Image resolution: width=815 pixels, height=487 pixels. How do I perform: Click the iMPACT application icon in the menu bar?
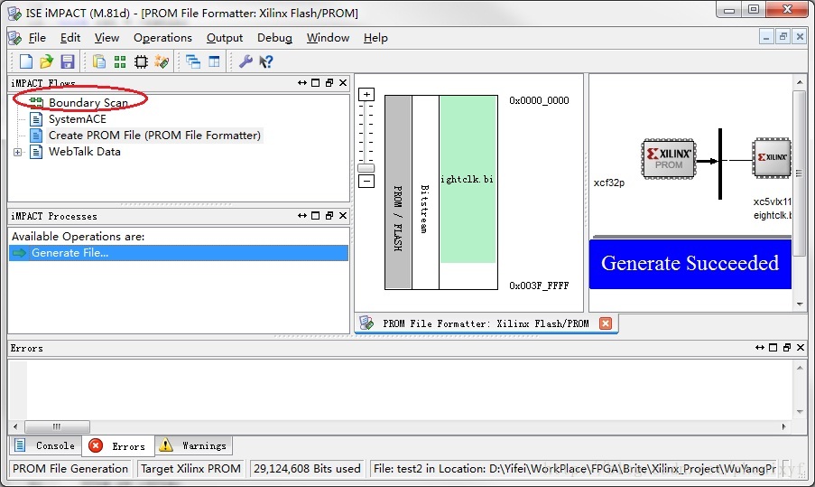(15, 37)
